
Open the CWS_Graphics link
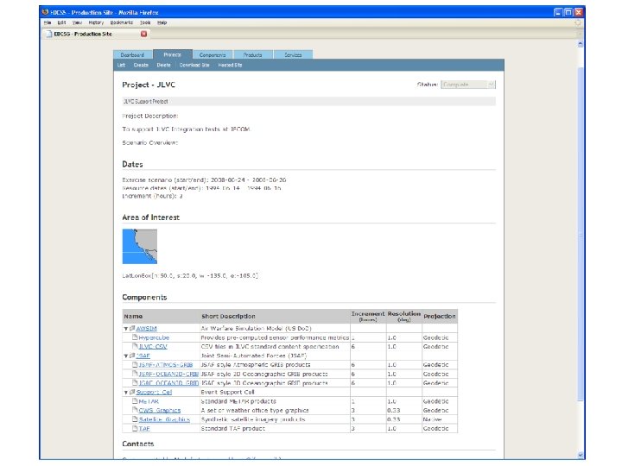click(x=160, y=411)
